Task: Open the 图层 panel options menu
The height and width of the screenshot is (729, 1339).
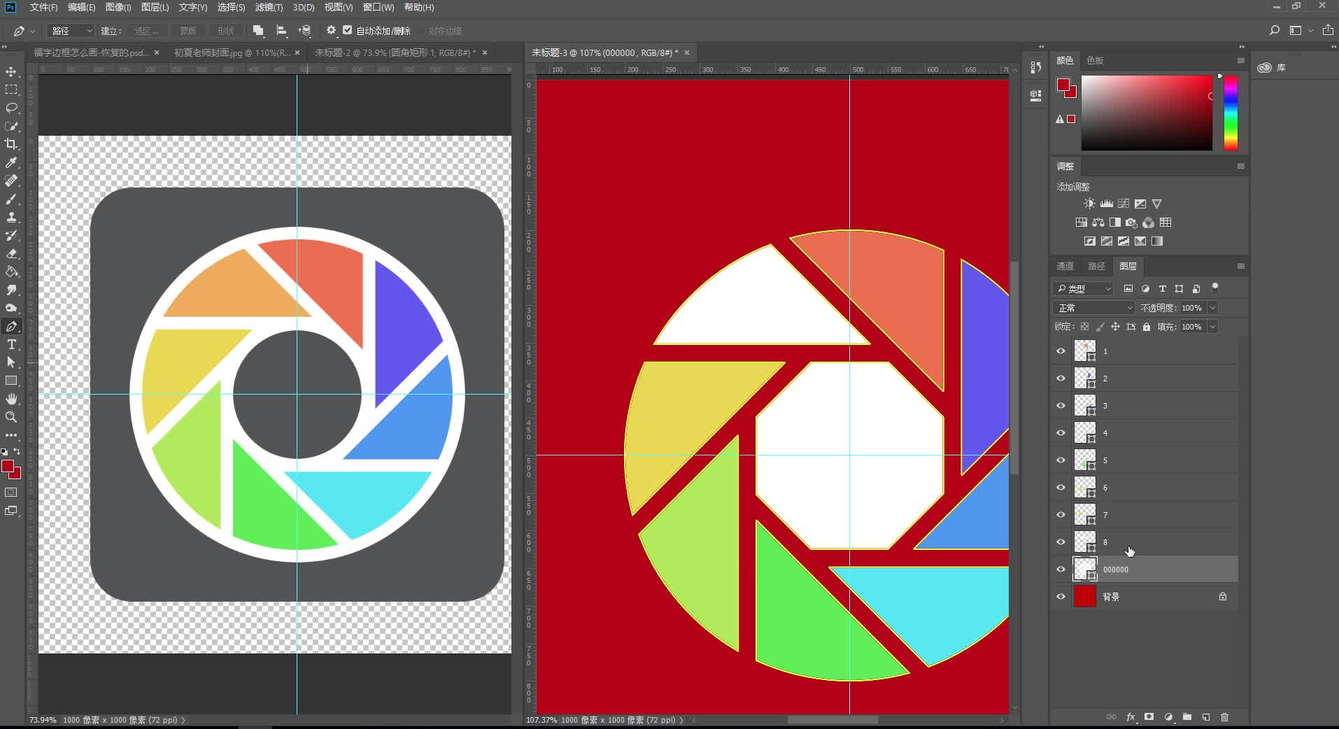Action: pyautogui.click(x=1240, y=266)
